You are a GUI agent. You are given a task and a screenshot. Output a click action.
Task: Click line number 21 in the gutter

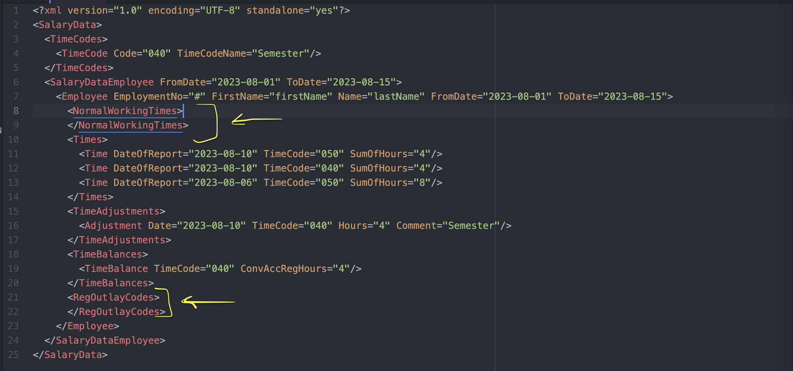click(13, 297)
